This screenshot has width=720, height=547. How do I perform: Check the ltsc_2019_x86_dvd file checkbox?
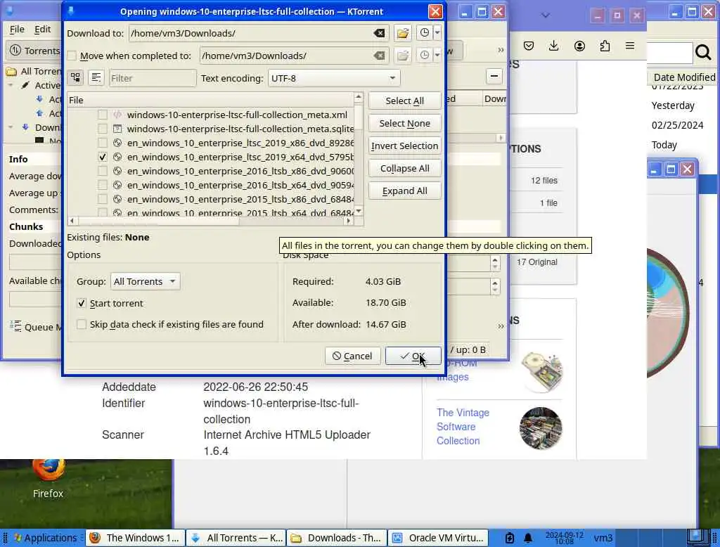tap(103, 143)
